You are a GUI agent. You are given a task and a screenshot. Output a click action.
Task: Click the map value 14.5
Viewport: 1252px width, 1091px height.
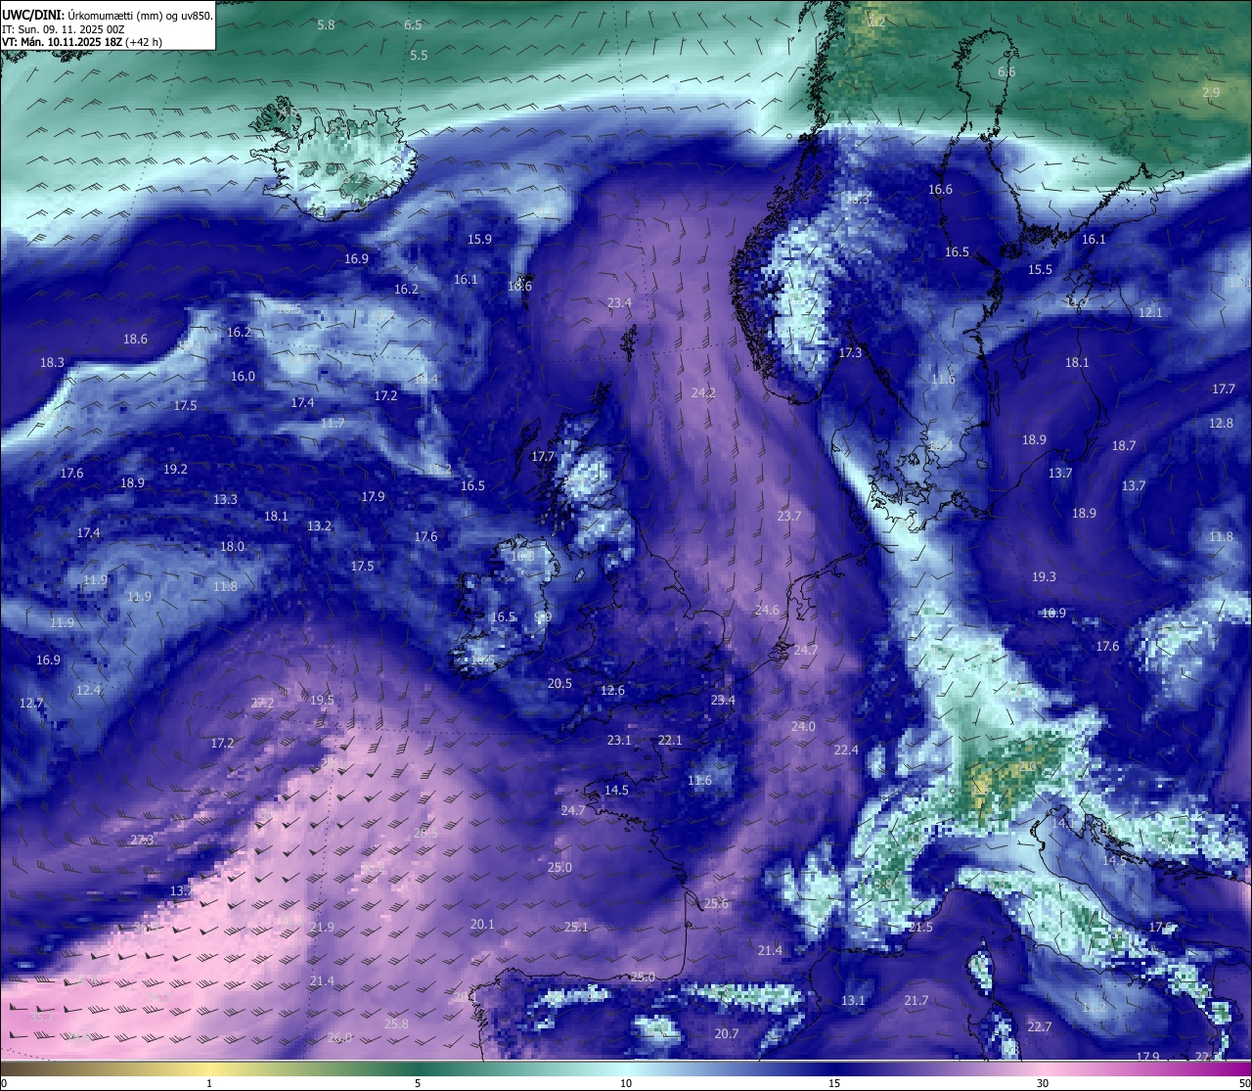tap(616, 791)
